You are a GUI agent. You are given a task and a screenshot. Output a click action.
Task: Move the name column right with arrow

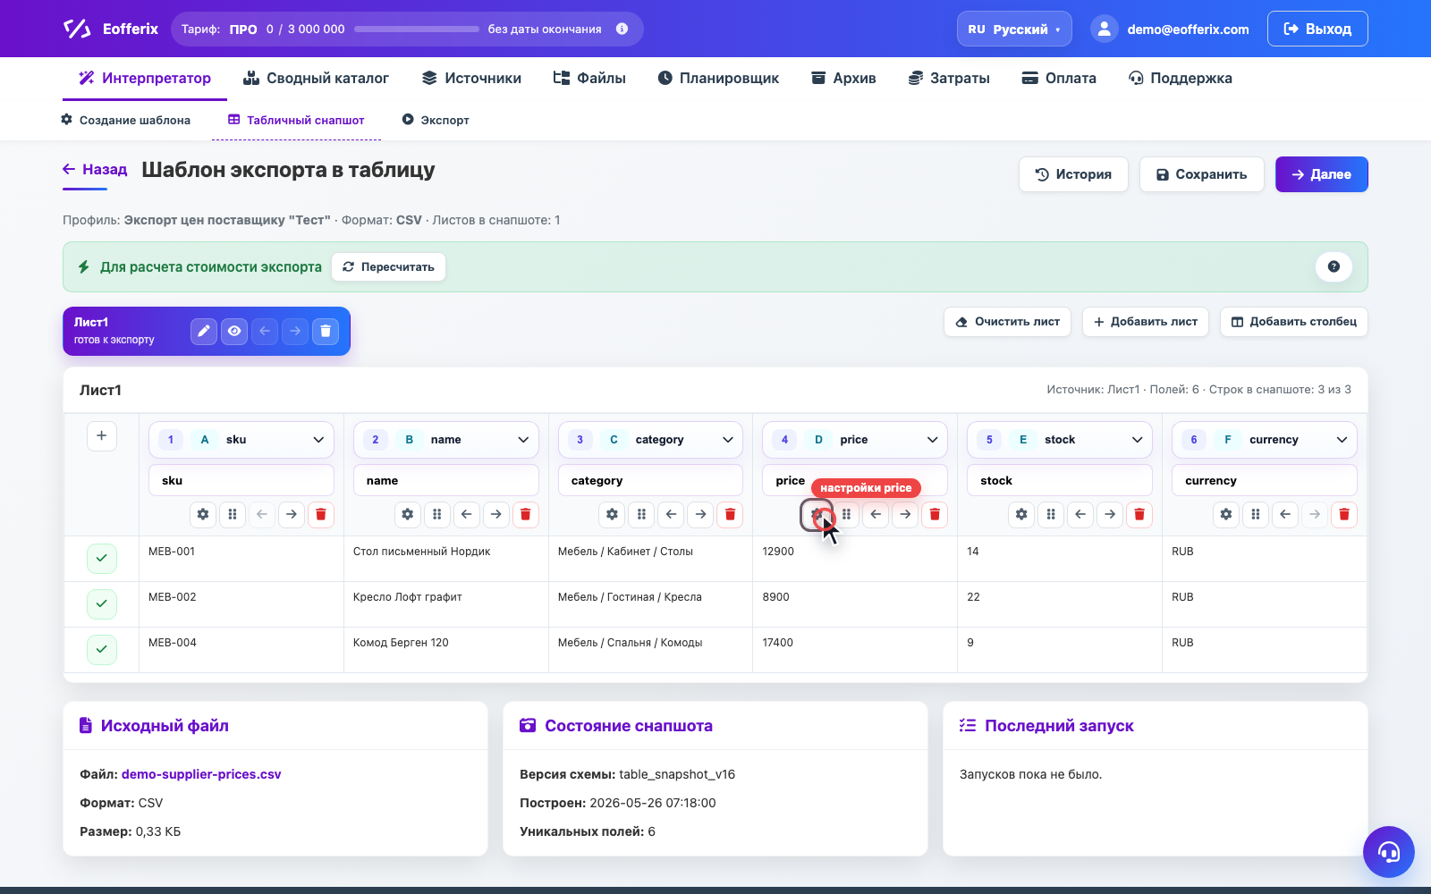[x=495, y=514]
